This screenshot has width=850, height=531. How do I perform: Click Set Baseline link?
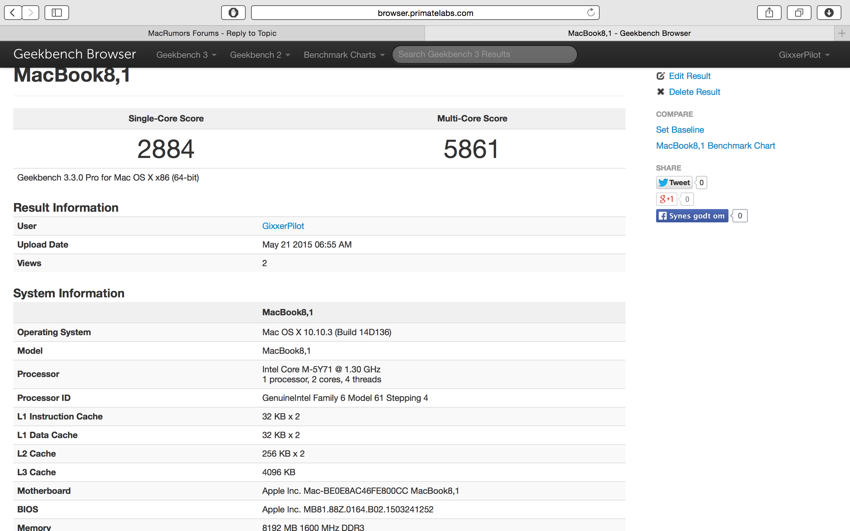click(x=680, y=129)
